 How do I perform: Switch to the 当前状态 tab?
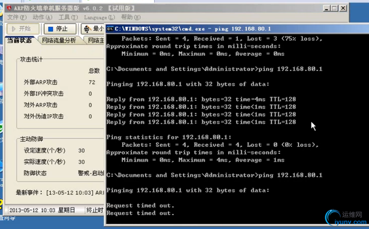20,41
